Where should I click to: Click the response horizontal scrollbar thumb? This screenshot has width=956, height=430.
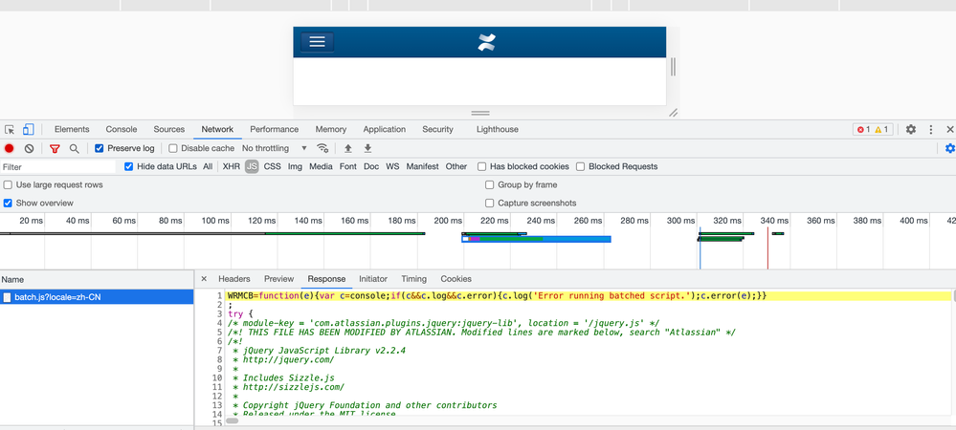[233, 420]
